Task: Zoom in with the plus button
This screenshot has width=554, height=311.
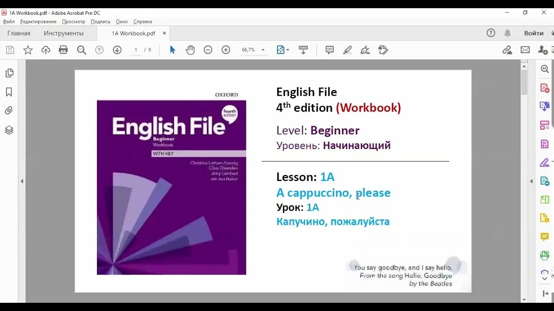Action: point(225,50)
